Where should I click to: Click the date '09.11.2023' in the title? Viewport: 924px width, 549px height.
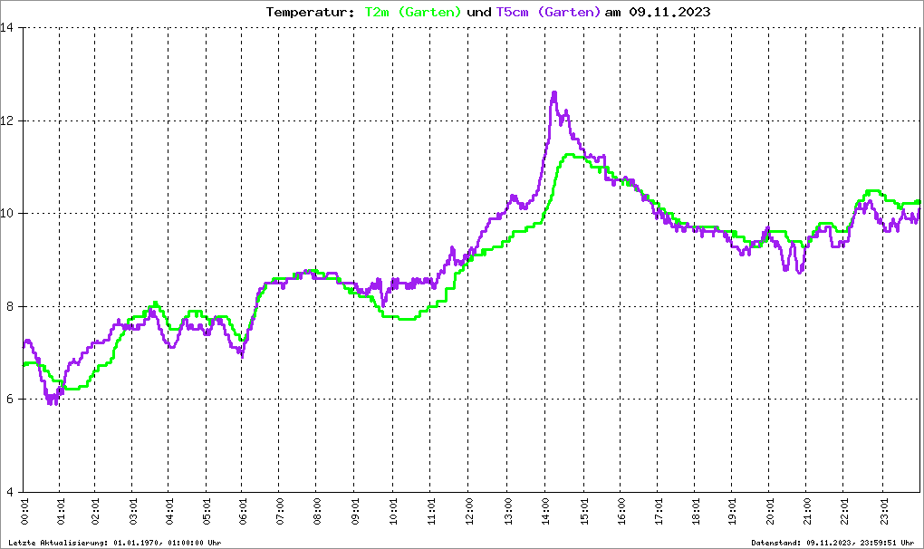click(669, 12)
